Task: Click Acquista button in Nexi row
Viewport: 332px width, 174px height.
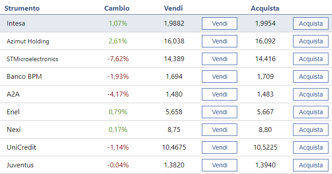Action: [311, 130]
